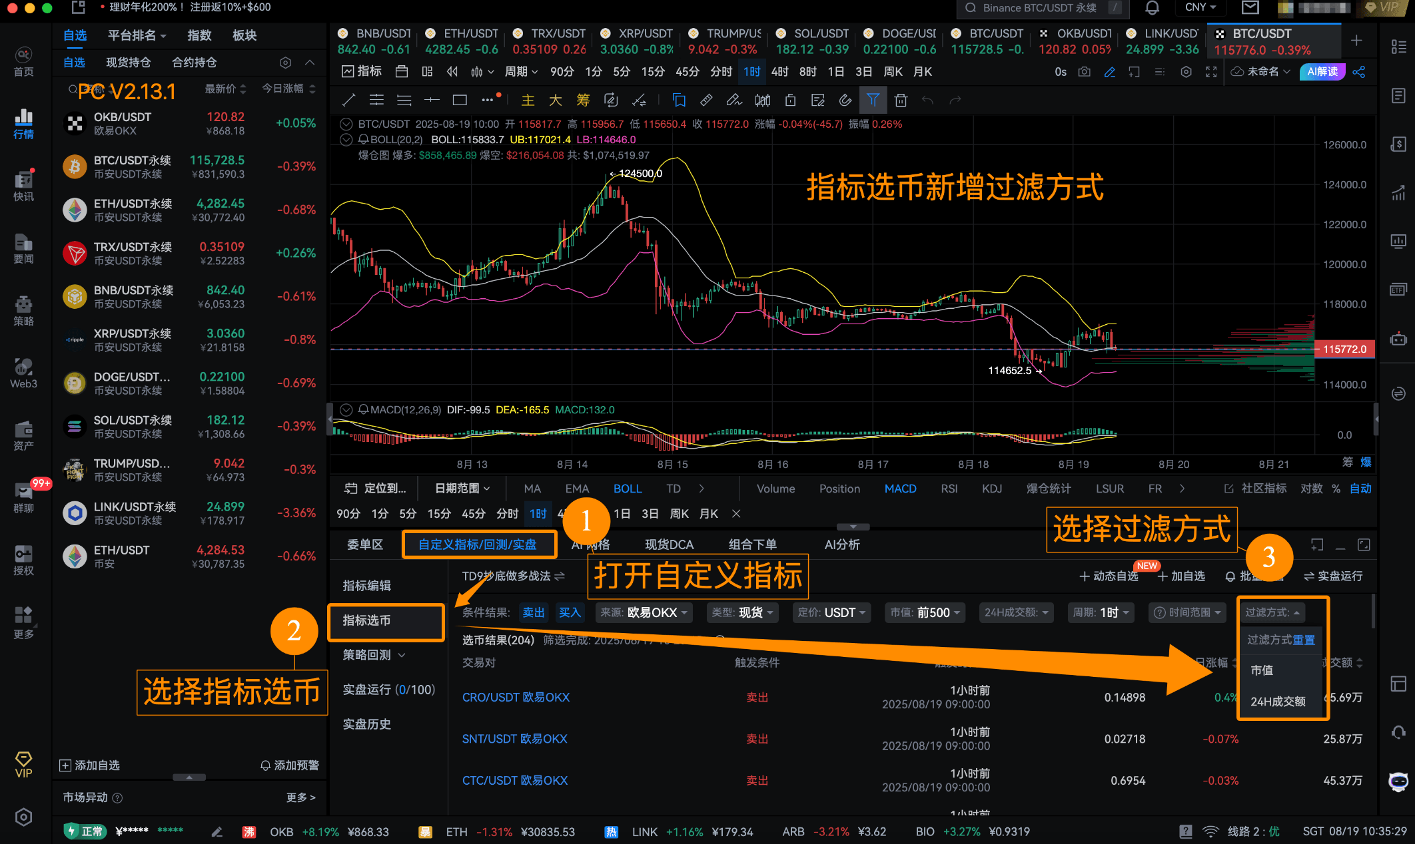Click the trash delete drawings icon
This screenshot has width=1415, height=844.
coord(901,101)
